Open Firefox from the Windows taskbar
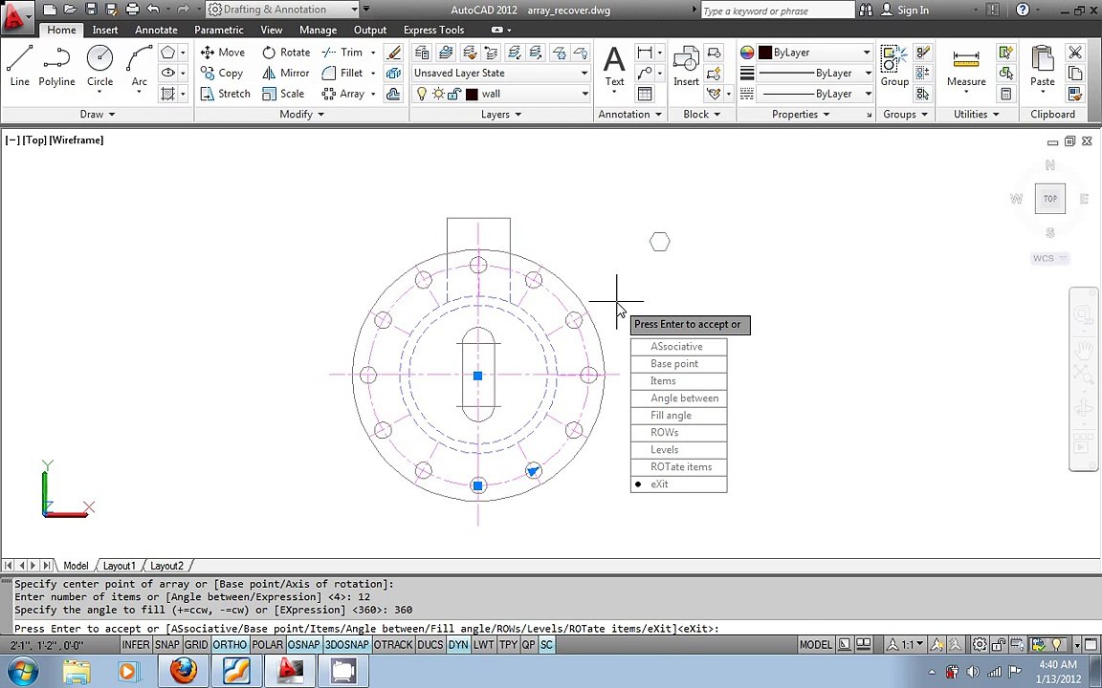1102x688 pixels. (x=183, y=671)
